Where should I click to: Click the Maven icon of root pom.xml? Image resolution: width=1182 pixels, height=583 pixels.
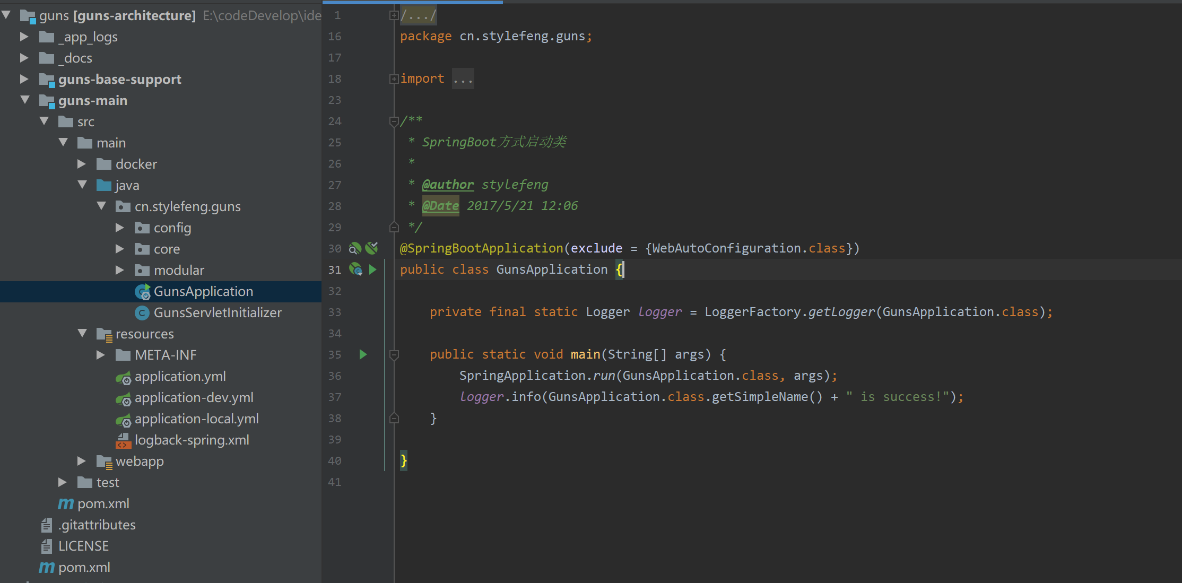tap(47, 567)
